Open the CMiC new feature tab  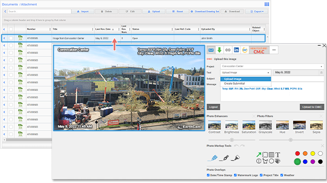click(259, 50)
